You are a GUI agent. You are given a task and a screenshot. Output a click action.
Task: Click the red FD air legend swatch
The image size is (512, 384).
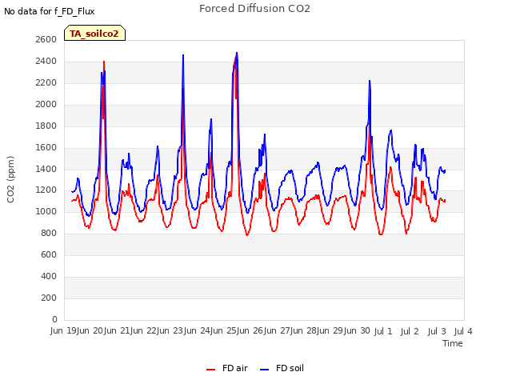coord(211,370)
